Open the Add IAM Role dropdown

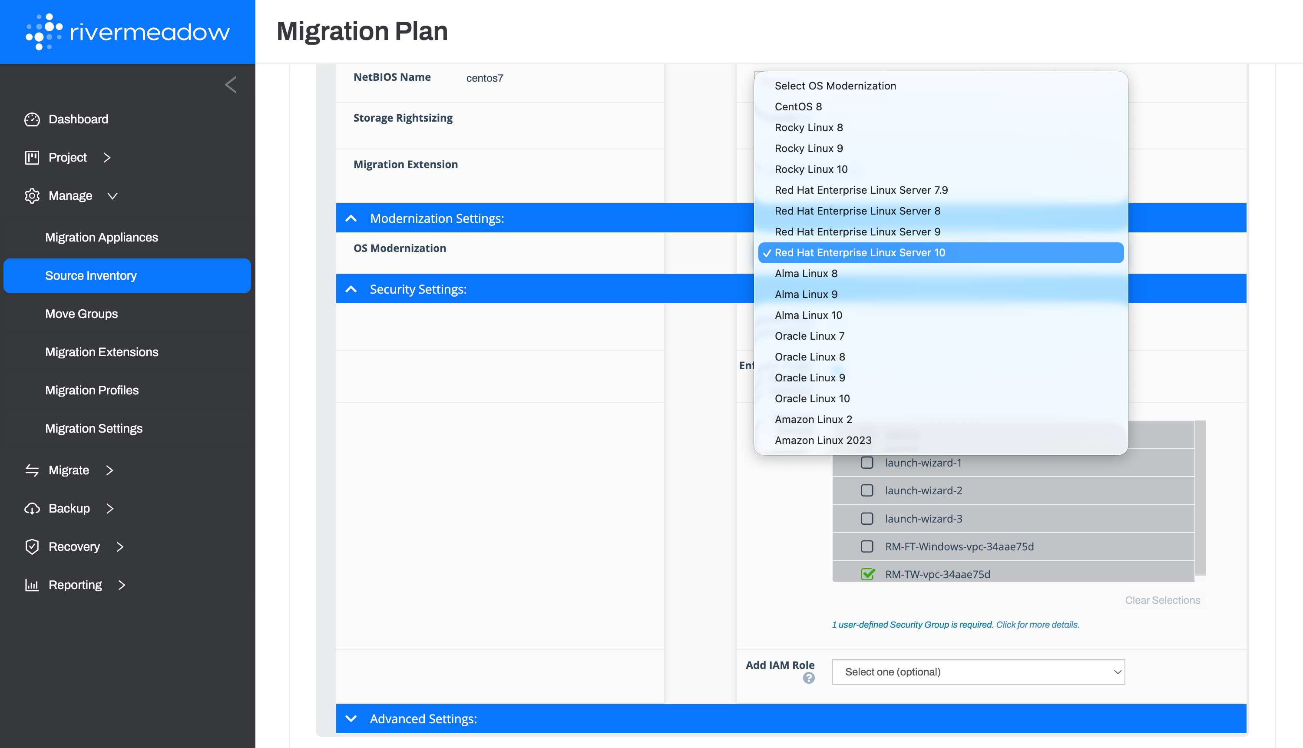click(x=978, y=672)
